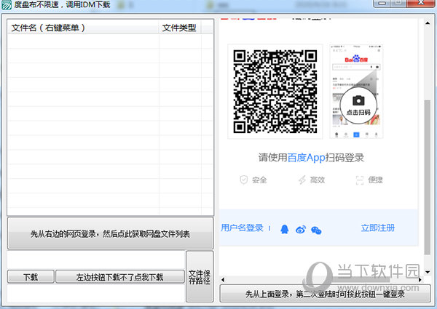
Task: Click the login QR code image
Action: click(x=275, y=91)
